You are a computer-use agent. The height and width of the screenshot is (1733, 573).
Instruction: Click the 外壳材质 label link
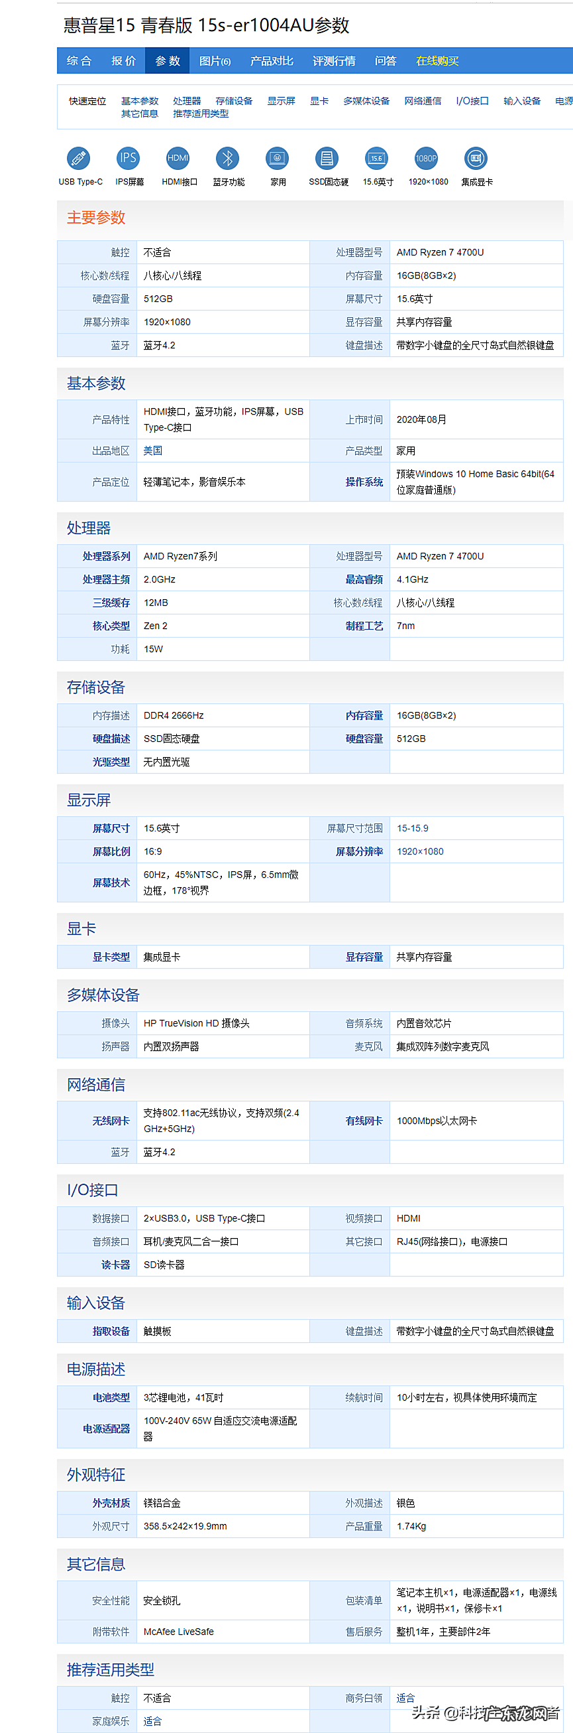(111, 1503)
